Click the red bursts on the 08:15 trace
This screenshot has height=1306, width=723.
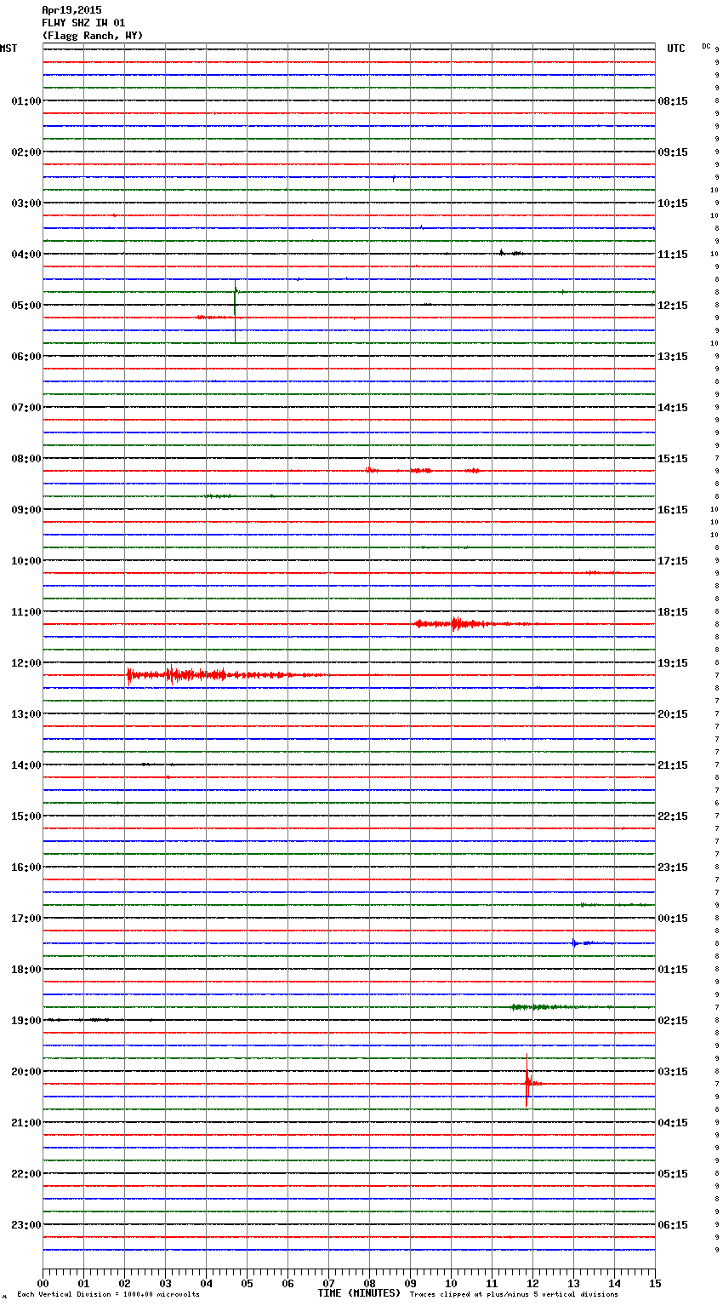pyautogui.click(x=423, y=470)
